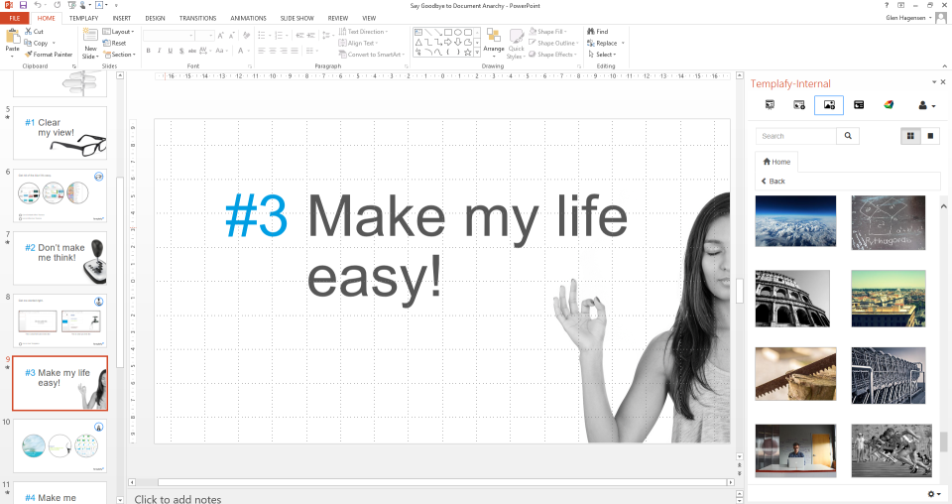Open the Templafy task pane options arrow

[934, 82]
